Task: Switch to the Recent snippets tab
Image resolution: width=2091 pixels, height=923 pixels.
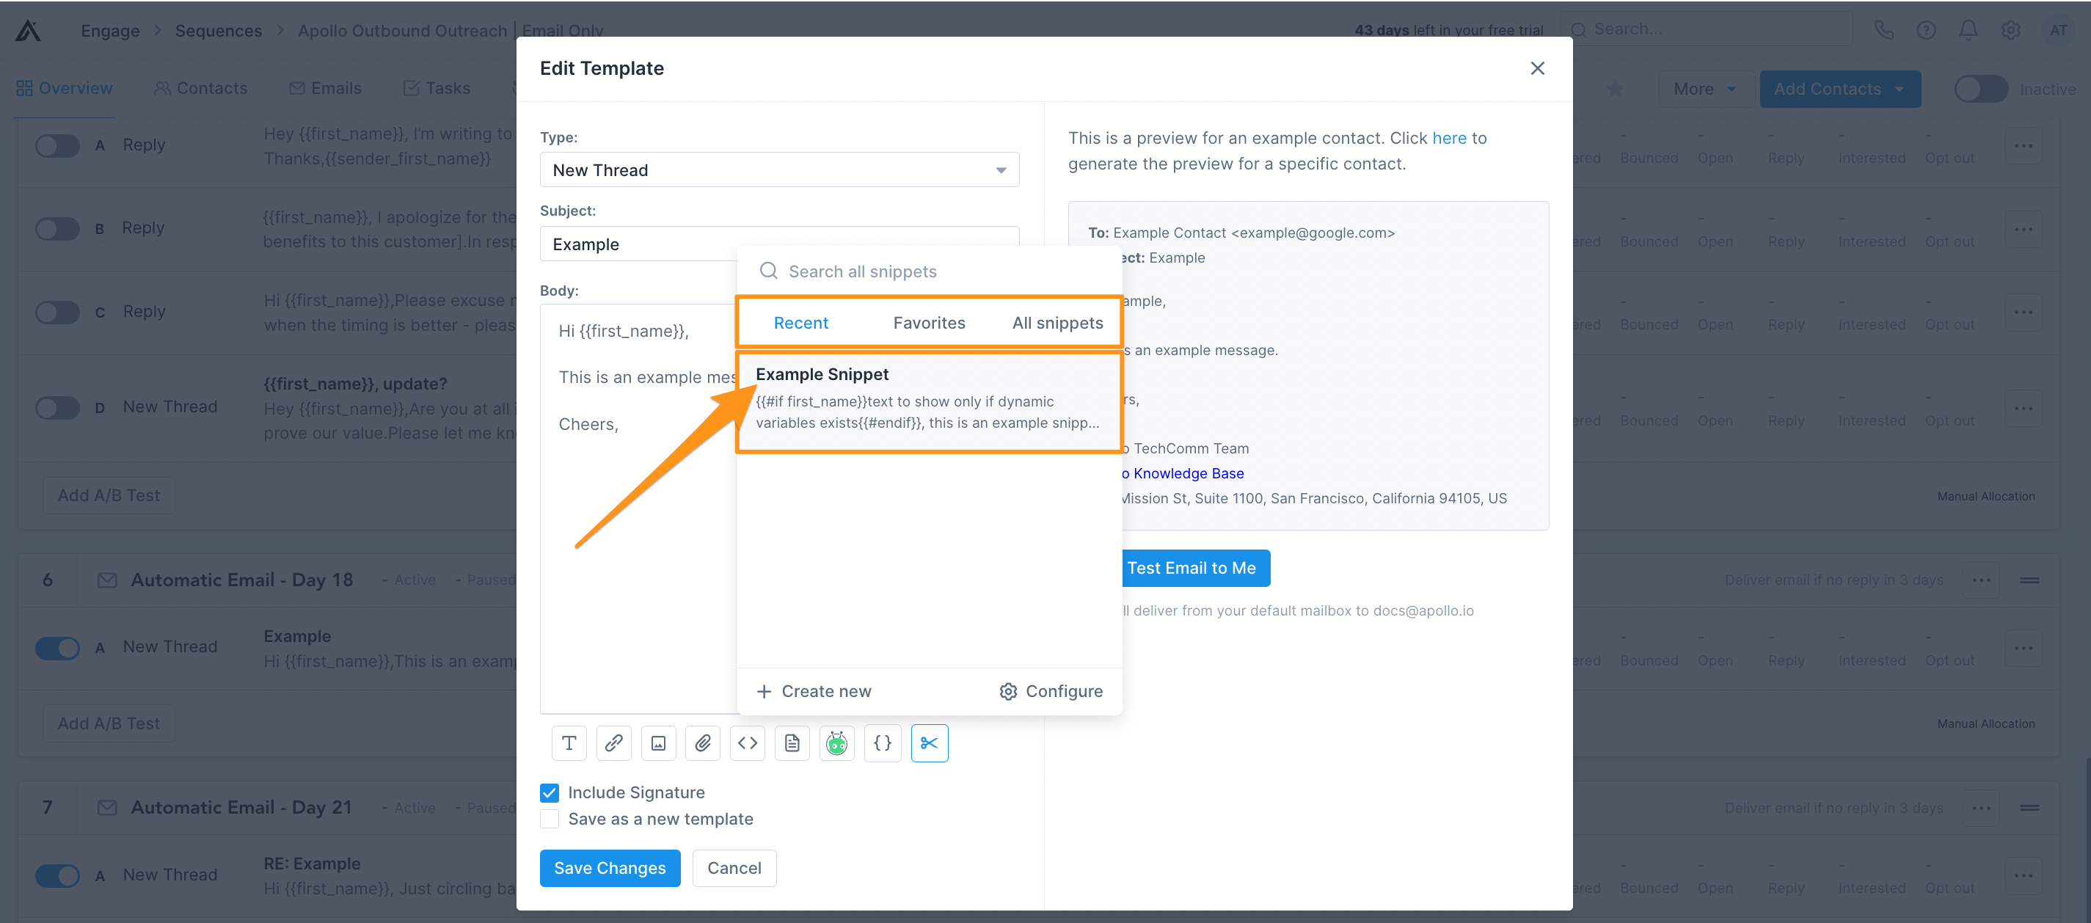Action: pyautogui.click(x=800, y=322)
